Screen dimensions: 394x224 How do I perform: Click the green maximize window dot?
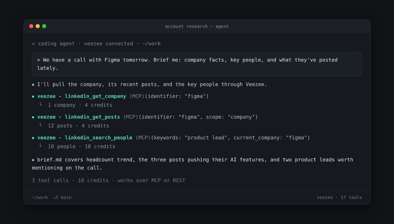[44, 26]
